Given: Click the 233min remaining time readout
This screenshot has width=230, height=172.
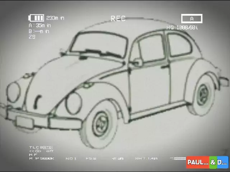Looking at the screenshot, I should pyautogui.click(x=55, y=18).
